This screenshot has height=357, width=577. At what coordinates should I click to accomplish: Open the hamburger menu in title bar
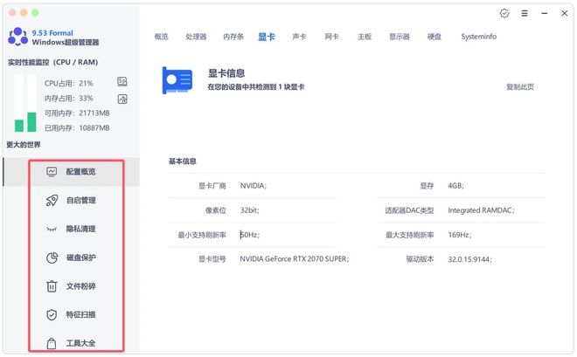tap(525, 13)
